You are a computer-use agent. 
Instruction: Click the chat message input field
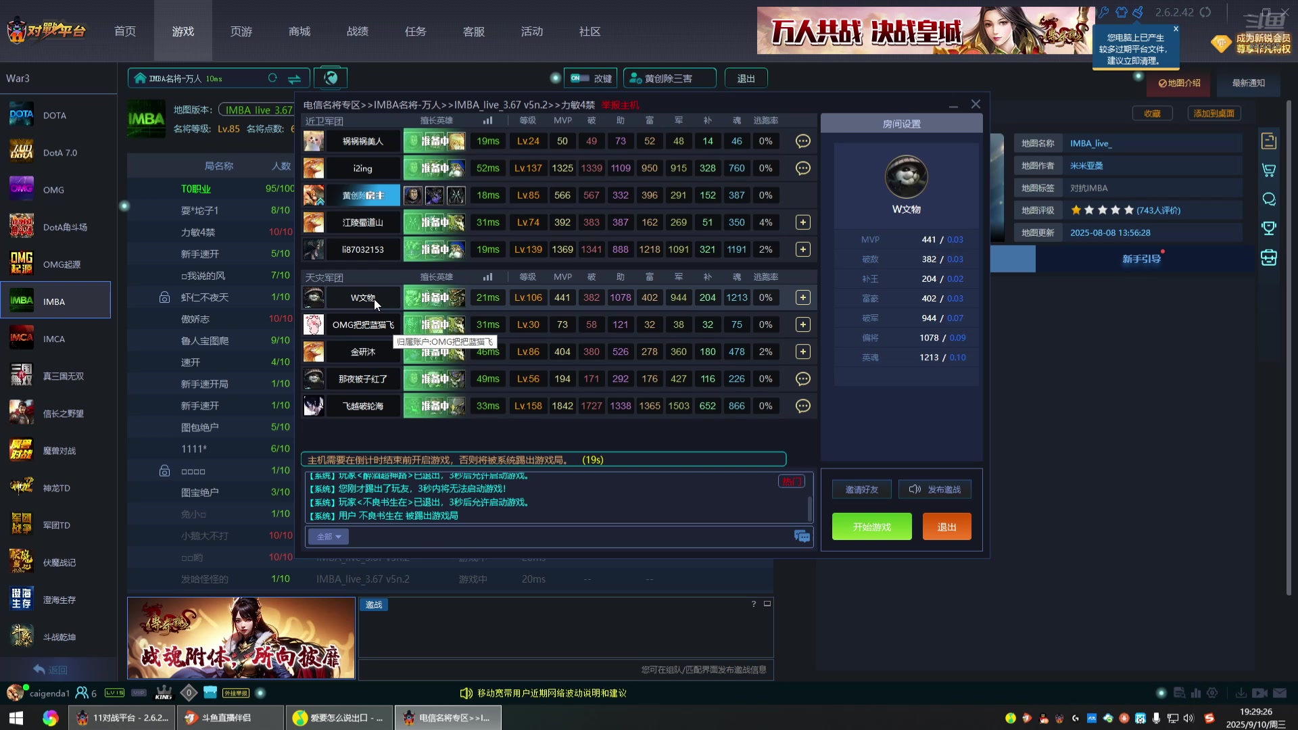click(x=569, y=537)
